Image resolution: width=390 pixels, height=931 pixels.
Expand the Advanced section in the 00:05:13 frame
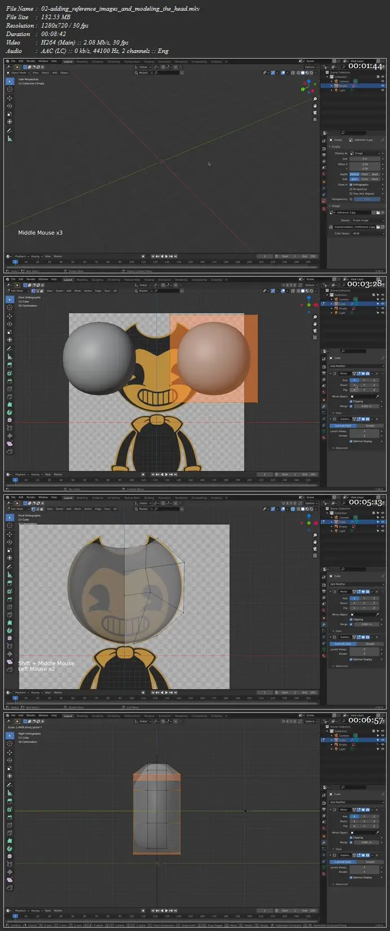334,666
